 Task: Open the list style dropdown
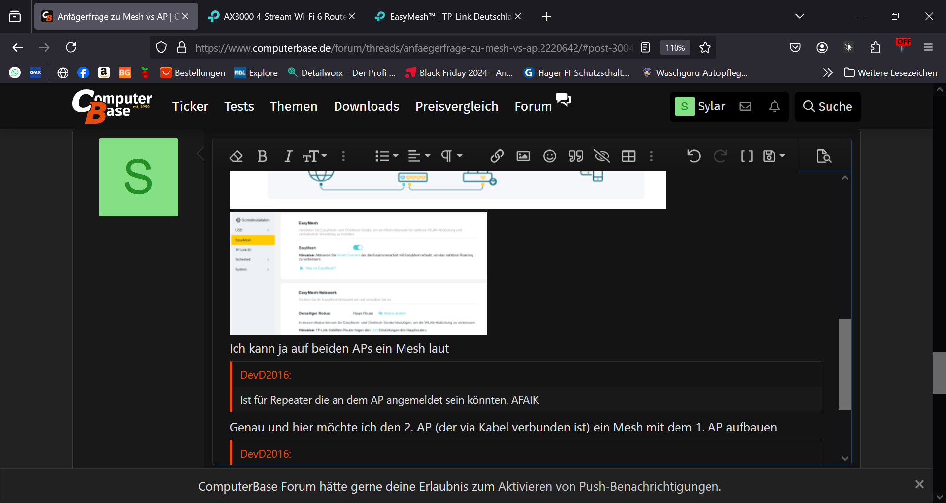pyautogui.click(x=386, y=156)
